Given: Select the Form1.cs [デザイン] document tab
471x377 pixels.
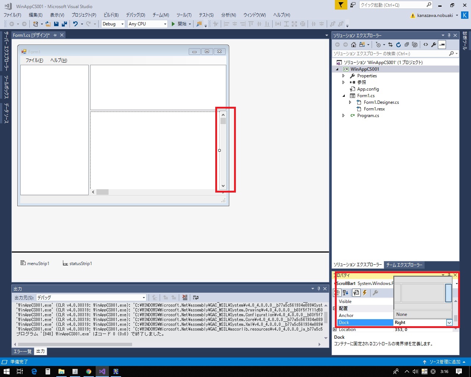Looking at the screenshot, I should 31,35.
